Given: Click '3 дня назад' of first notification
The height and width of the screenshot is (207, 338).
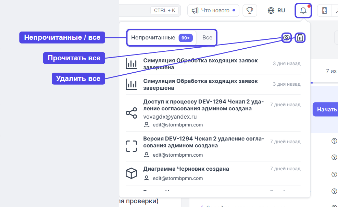Looking at the screenshot, I should (x=287, y=63).
